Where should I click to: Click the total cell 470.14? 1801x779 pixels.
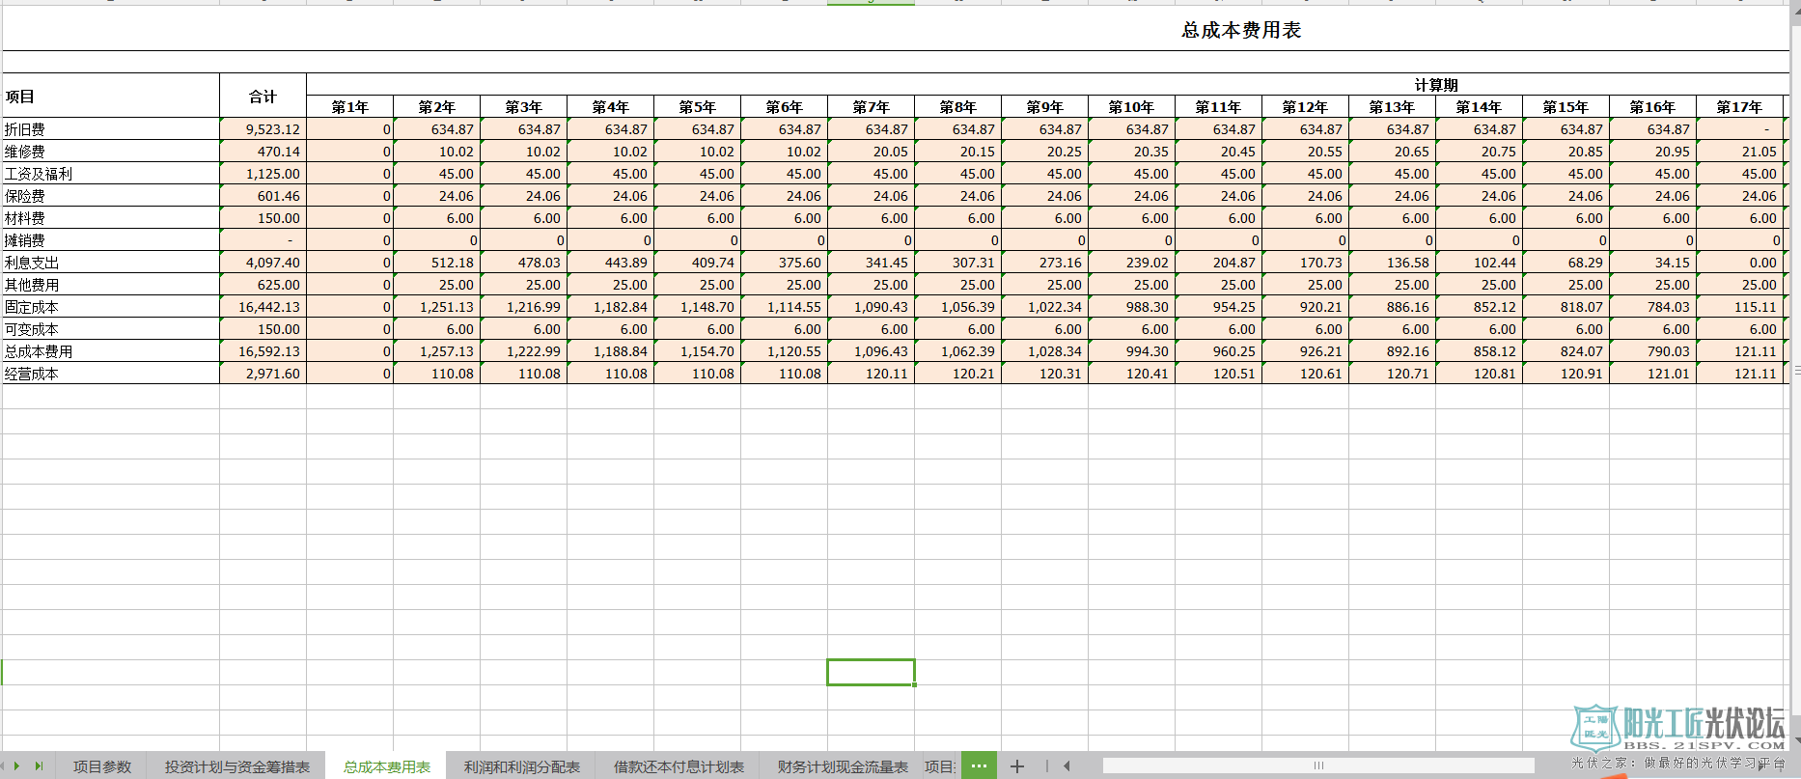tap(263, 152)
